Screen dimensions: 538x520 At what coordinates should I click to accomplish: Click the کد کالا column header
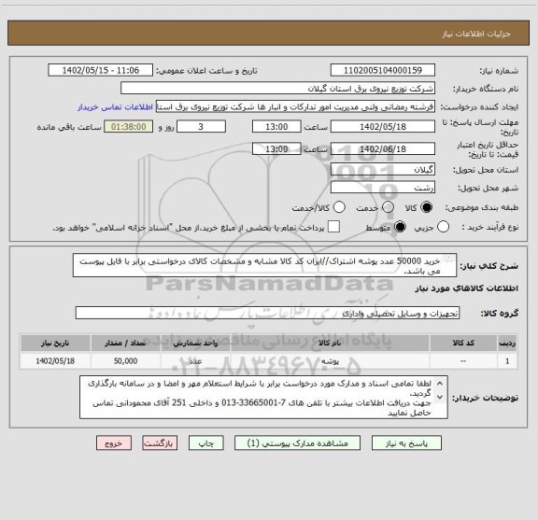click(x=463, y=343)
